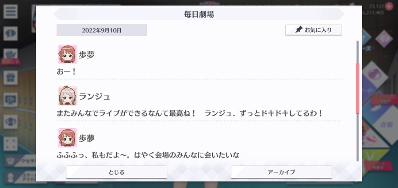Click the trophy icon in left sidebar

pos(11,122)
